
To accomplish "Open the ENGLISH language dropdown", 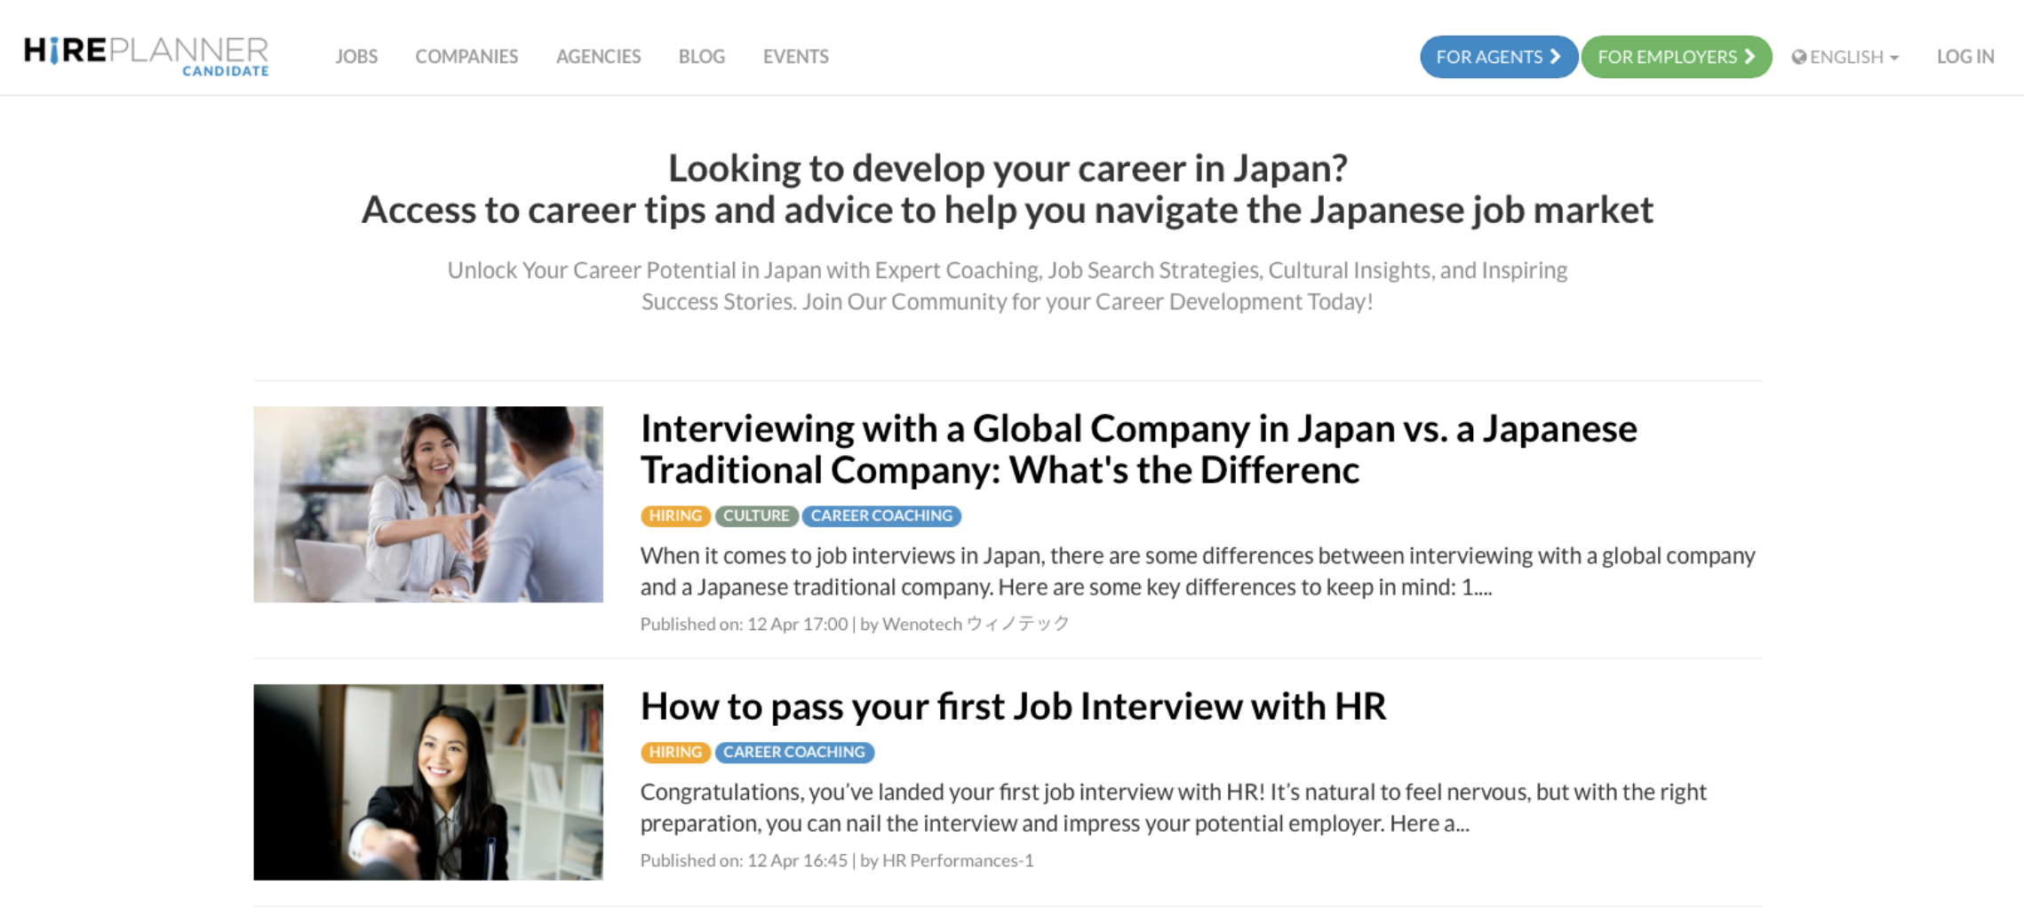I will pos(1845,56).
